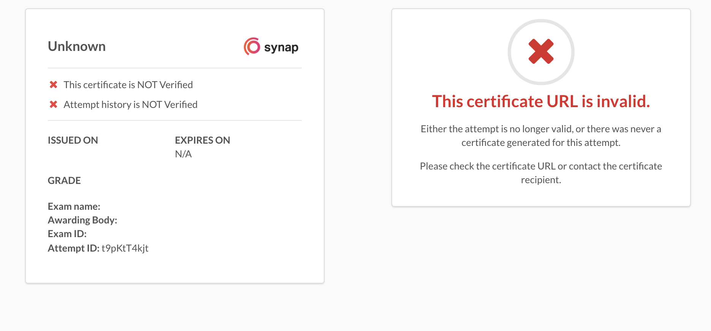
Task: Click the ISSUED ON label
Action: tap(73, 140)
